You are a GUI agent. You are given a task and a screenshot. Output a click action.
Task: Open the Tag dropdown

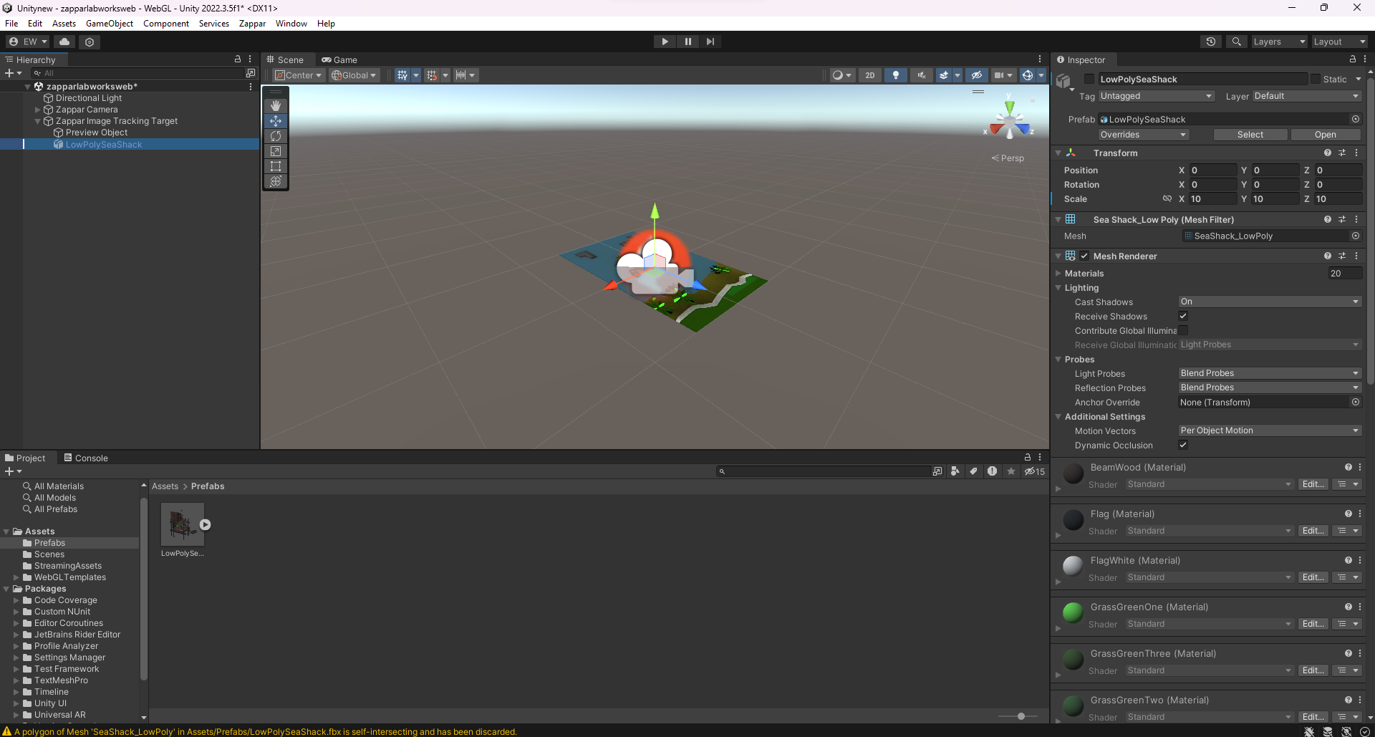tap(1157, 96)
